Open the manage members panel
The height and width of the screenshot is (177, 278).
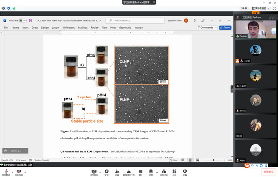[x=129, y=172]
